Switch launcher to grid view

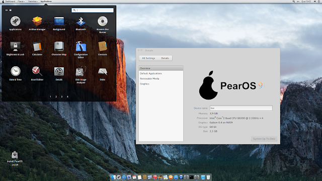tap(7, 10)
